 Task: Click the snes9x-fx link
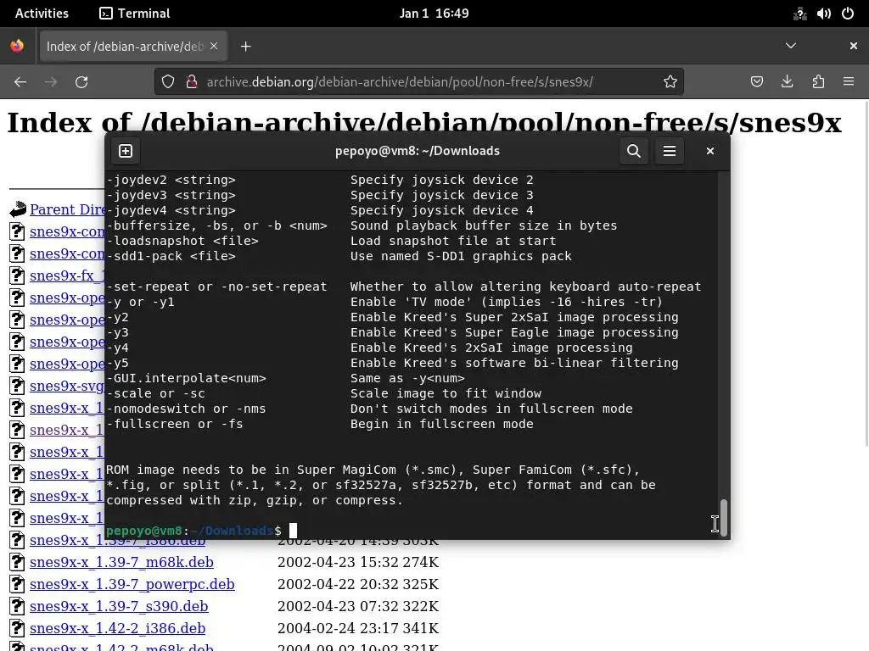click(67, 275)
